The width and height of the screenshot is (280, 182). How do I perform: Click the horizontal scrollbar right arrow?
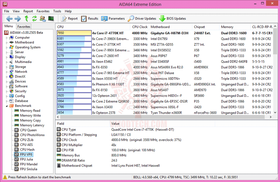coord(271,117)
